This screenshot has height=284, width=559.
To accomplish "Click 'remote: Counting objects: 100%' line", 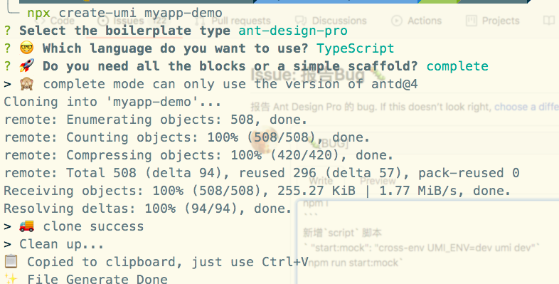I will [x=187, y=137].
